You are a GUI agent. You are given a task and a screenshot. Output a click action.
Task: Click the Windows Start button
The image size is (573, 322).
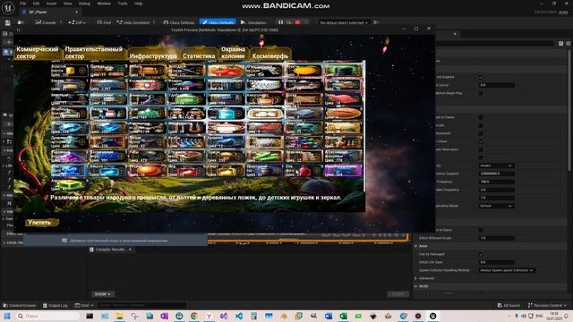7,316
